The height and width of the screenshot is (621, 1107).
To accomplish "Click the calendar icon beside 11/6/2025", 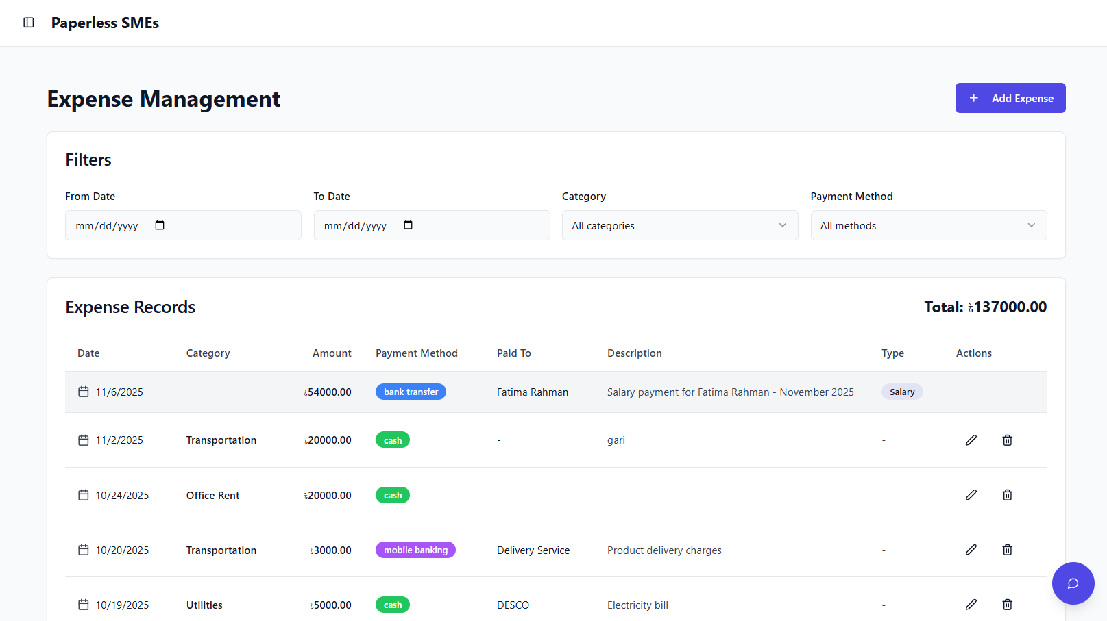I will pos(83,392).
